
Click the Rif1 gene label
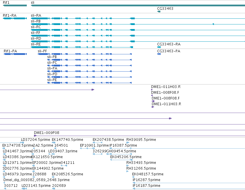pos(6,3)
